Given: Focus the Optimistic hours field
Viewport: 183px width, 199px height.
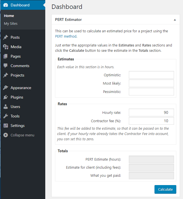Looking at the screenshot, I should tap(151, 75).
